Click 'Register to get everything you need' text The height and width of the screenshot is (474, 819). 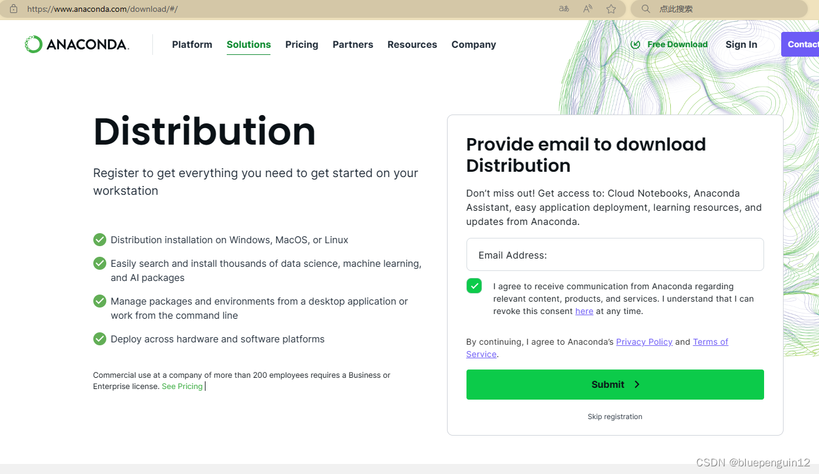coord(256,182)
